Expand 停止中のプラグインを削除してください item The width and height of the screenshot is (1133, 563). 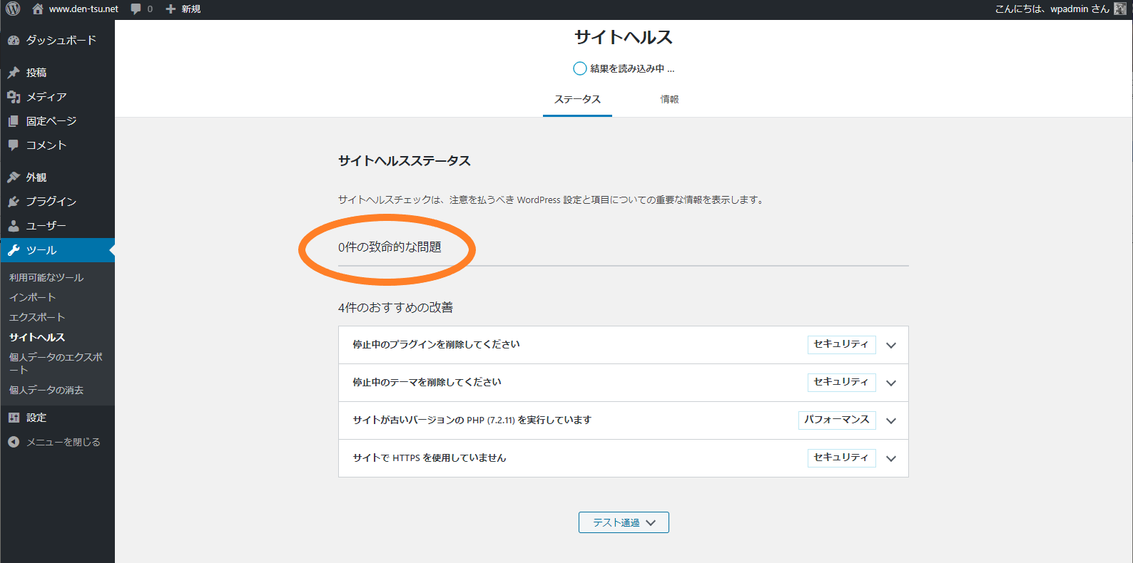pos(890,345)
